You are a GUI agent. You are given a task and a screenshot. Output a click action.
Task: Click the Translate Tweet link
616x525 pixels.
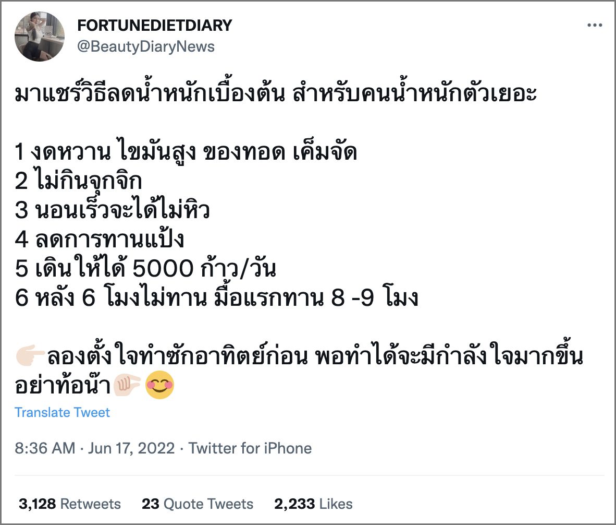point(62,412)
